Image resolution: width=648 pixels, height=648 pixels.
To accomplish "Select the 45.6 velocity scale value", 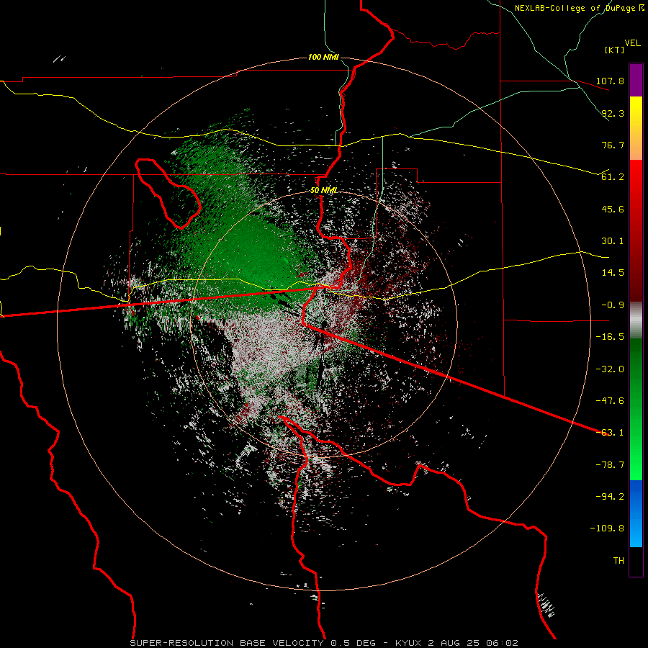I will pyautogui.click(x=613, y=209).
